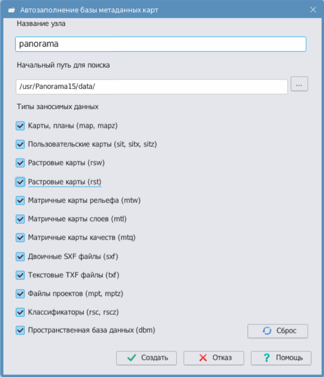Viewport: 324px width, 377px height.
Task: Uncheck Классификаторы (rsc, rscz) option
Action: pyautogui.click(x=20, y=312)
